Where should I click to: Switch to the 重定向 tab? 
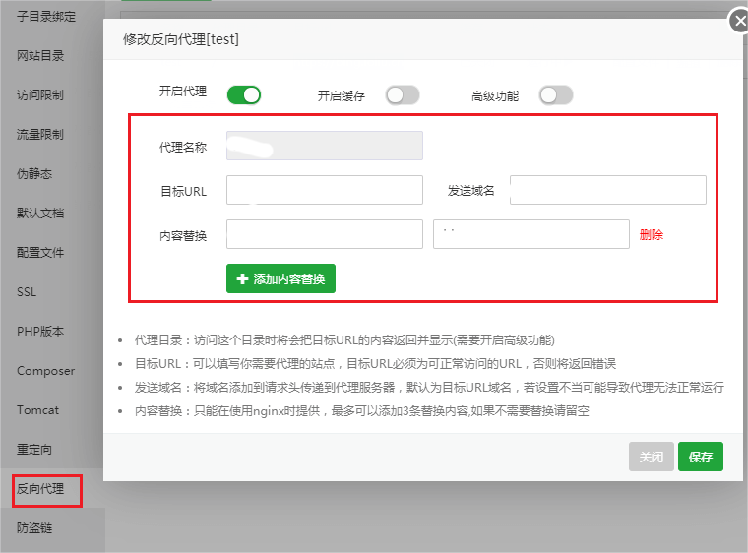pyautogui.click(x=34, y=450)
